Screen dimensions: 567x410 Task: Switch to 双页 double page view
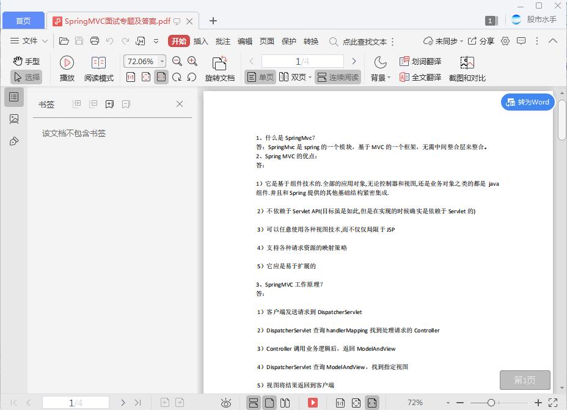tap(293, 77)
